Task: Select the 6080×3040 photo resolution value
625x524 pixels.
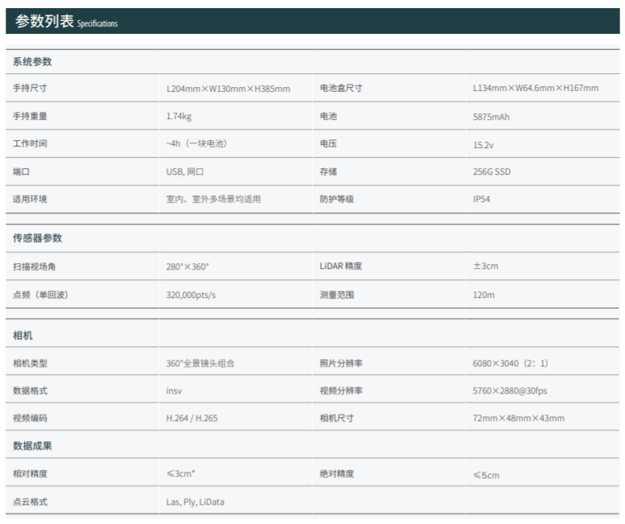Action: (510, 364)
